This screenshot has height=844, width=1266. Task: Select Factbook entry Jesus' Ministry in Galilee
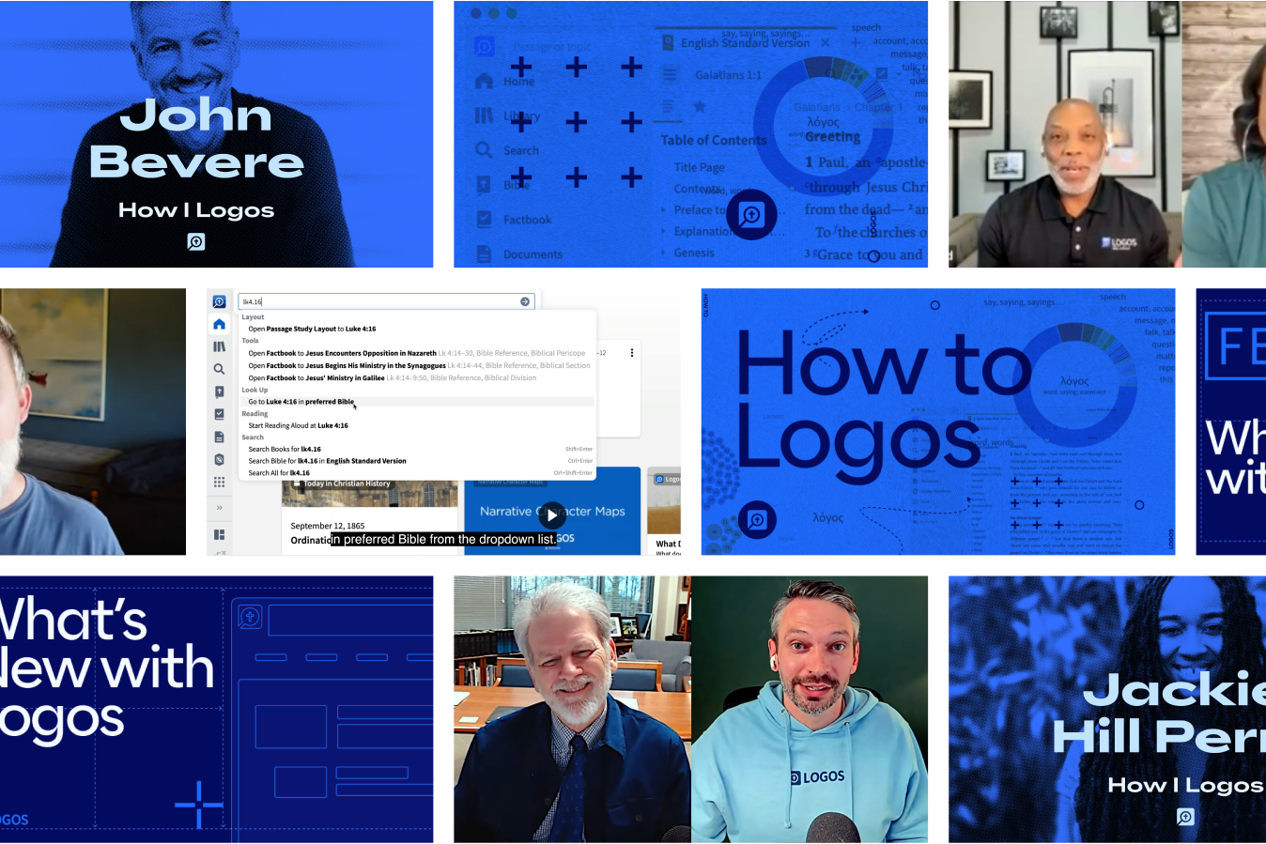(417, 377)
